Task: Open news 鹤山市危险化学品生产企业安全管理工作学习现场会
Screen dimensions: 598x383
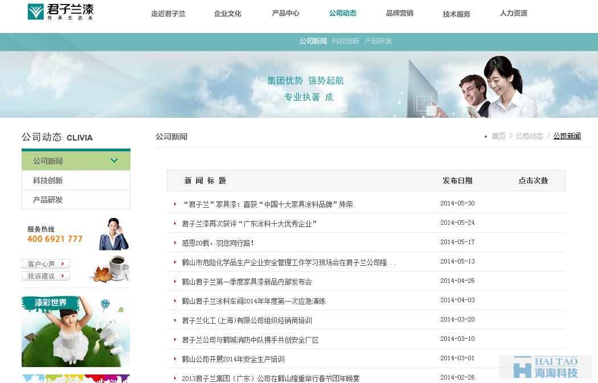Action: (x=289, y=262)
